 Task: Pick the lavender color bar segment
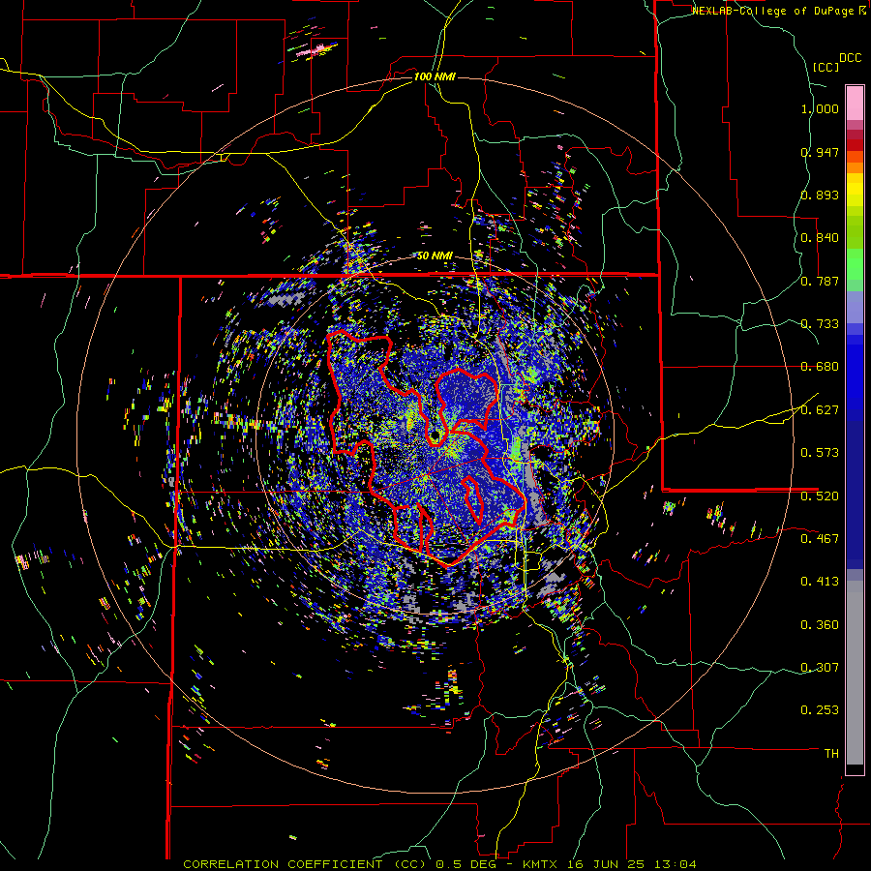pyautogui.click(x=855, y=307)
